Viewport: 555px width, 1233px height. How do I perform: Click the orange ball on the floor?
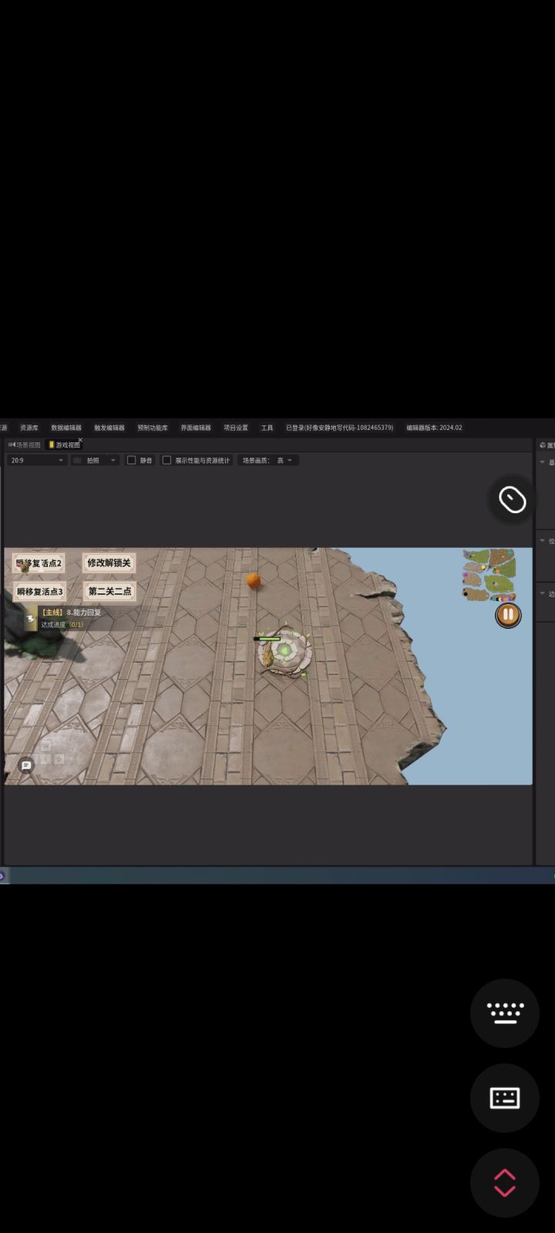253,580
